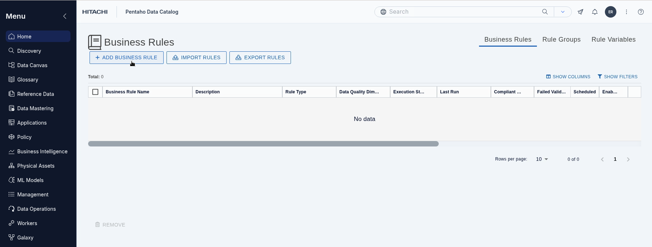Switch to the Rule Variables tab
Viewport: 652px width, 247px height.
[614, 39]
